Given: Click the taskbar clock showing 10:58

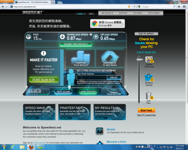Looking at the screenshot, I should point(179,147).
